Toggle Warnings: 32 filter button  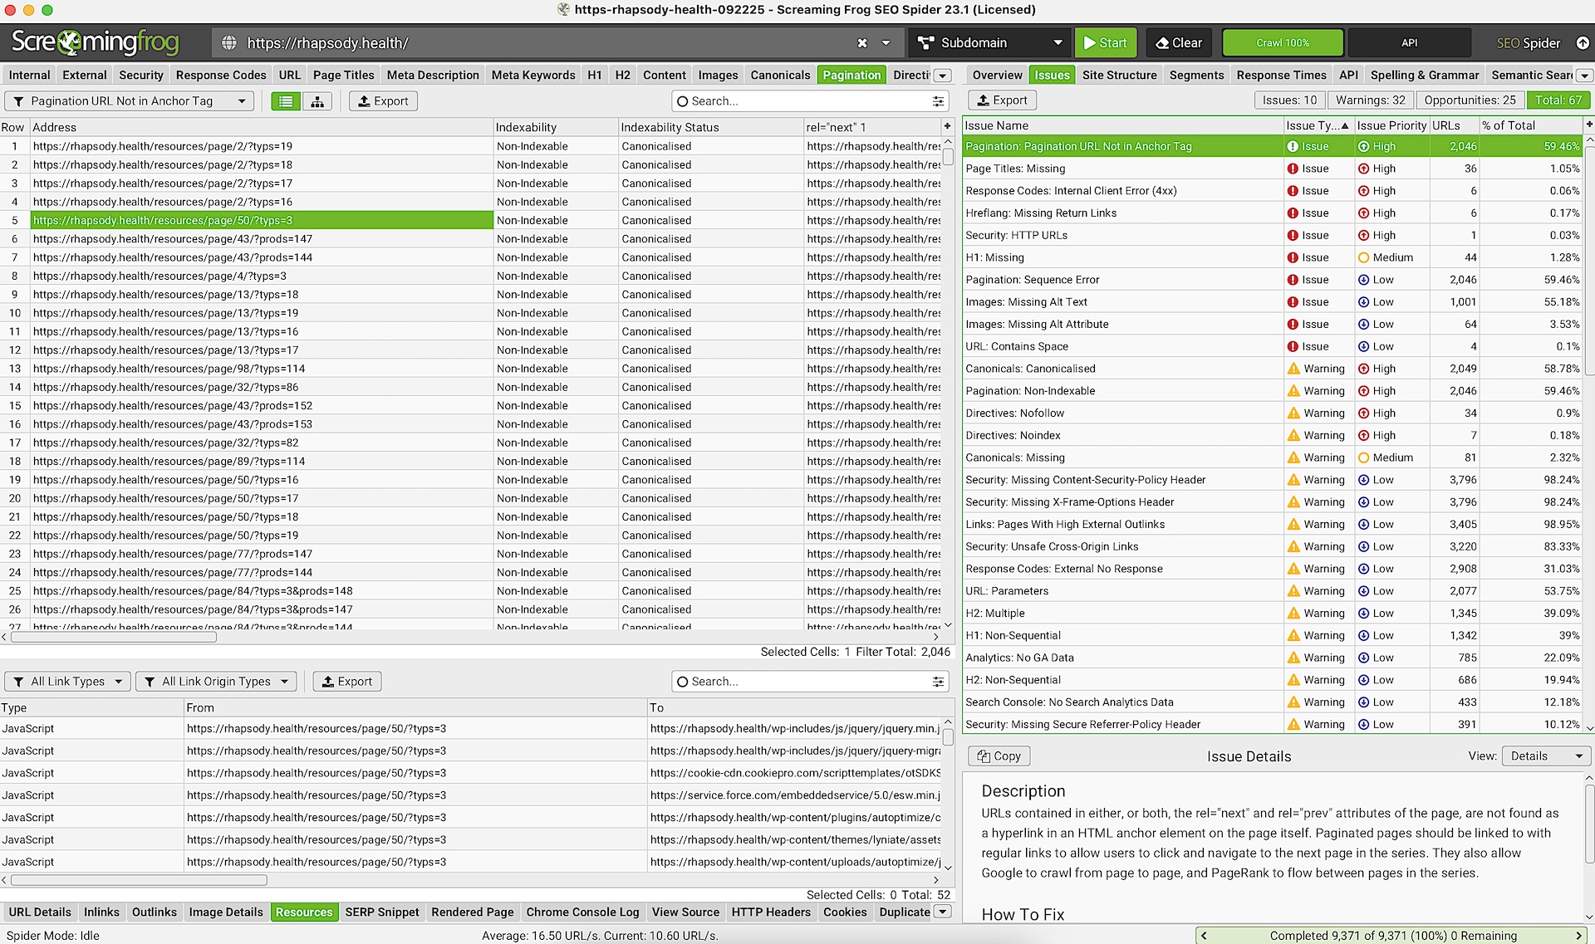coord(1370,100)
